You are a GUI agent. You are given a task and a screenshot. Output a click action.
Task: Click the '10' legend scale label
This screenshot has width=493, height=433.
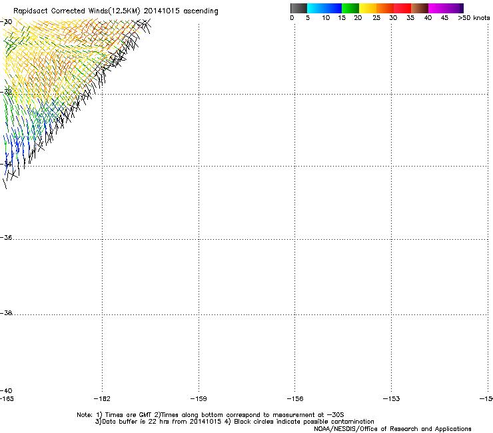[x=326, y=18]
